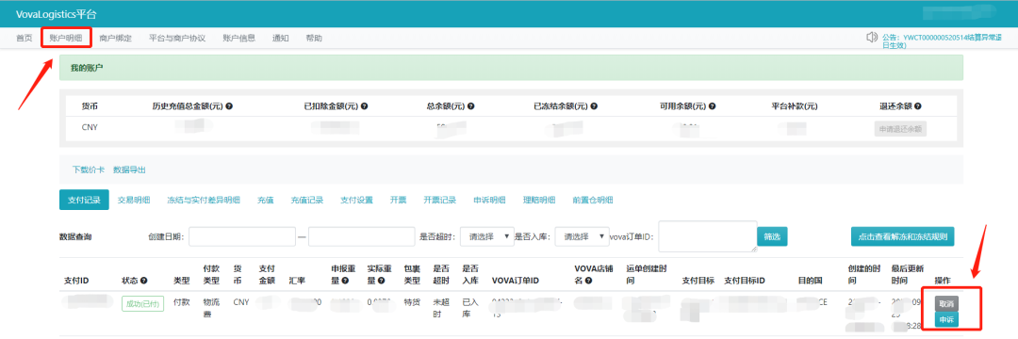The image size is (1018, 339).
Task: Switch to the 充值 tab
Action: (x=266, y=200)
